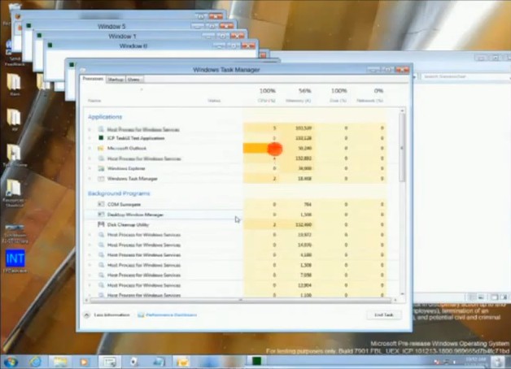Screen dimensions: 511x369
Task: Sort by the CPU column header
Action: [x=267, y=101]
